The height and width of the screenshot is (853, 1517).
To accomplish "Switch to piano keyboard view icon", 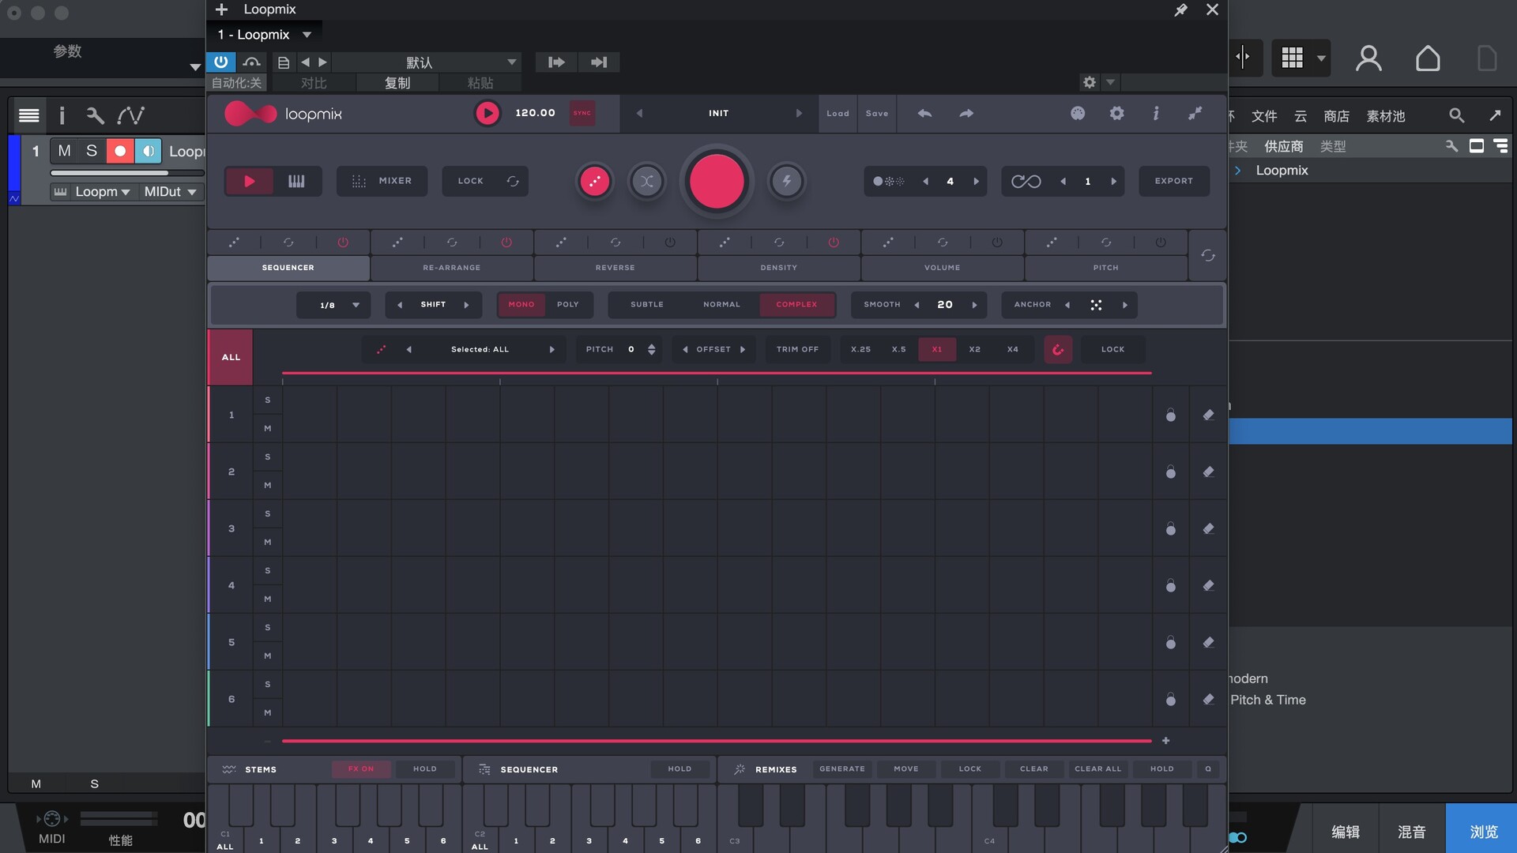I will pyautogui.click(x=296, y=182).
